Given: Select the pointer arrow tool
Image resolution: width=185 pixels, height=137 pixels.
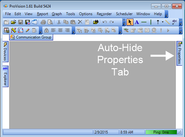Looking at the screenshot, I should (x=130, y=22).
